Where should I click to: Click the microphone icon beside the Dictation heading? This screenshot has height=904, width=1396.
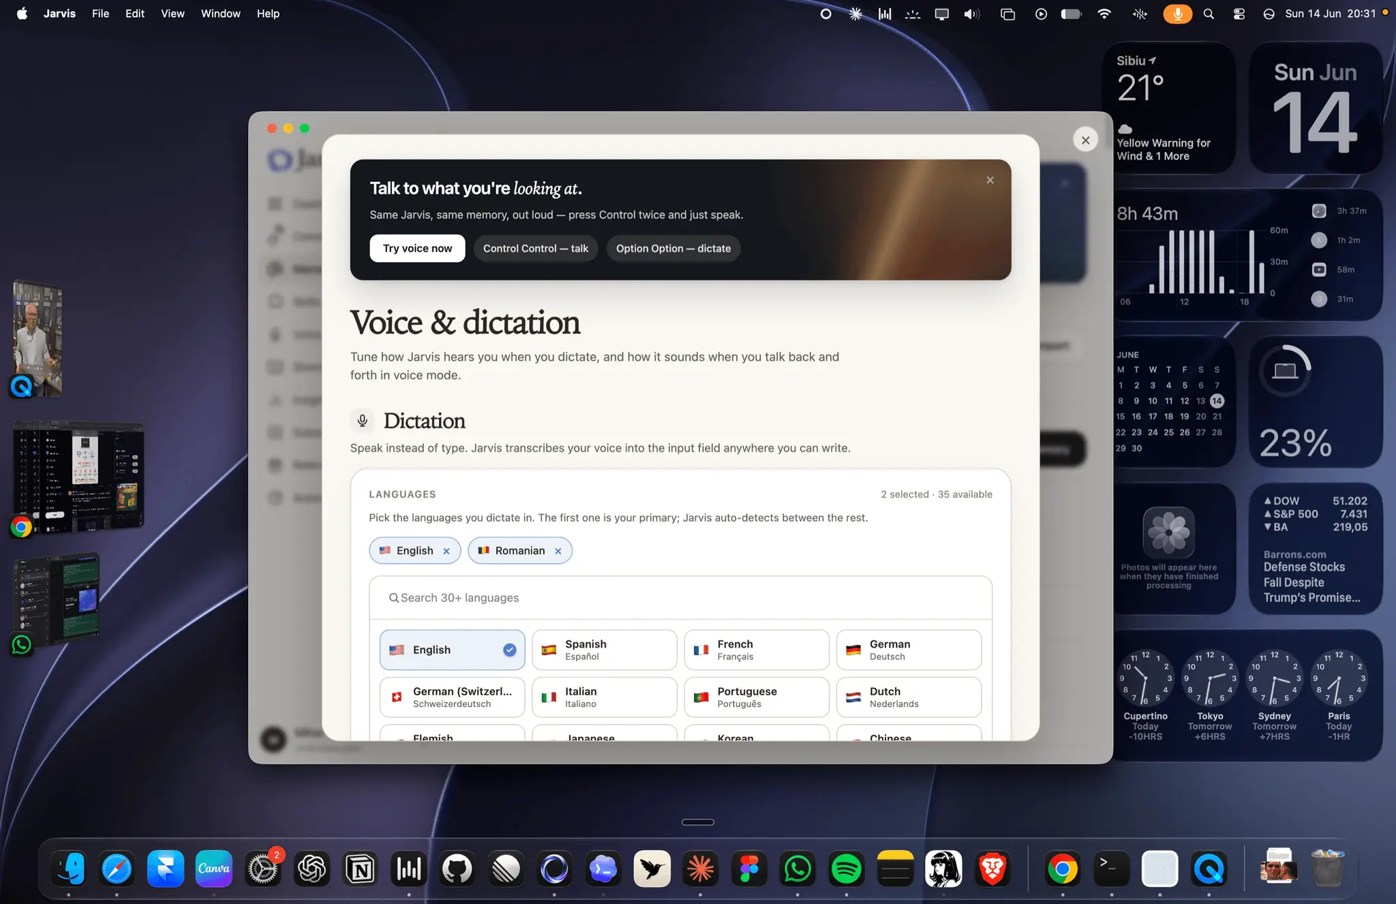(x=363, y=421)
